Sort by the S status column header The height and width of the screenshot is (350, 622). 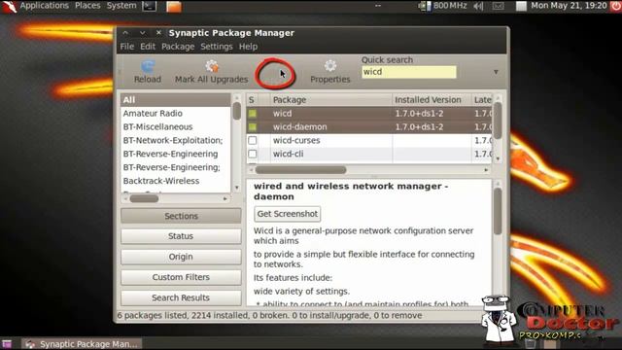click(x=252, y=100)
